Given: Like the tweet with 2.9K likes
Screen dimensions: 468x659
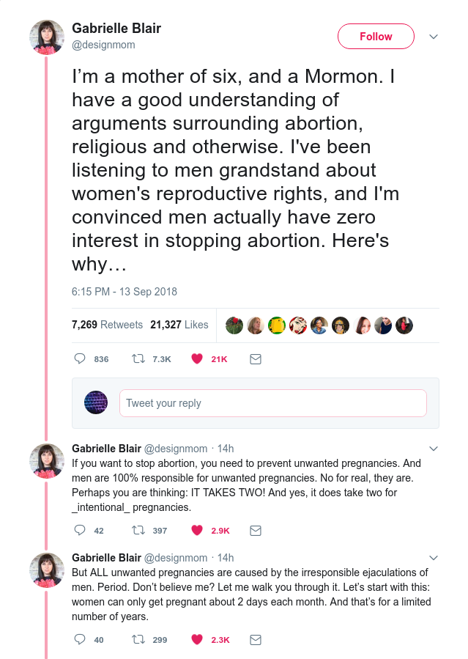Looking at the screenshot, I should (196, 530).
